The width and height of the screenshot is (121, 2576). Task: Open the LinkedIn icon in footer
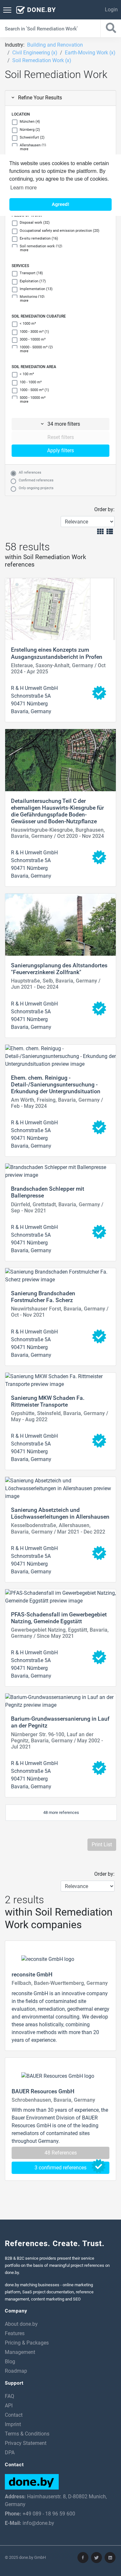click(110, 2557)
